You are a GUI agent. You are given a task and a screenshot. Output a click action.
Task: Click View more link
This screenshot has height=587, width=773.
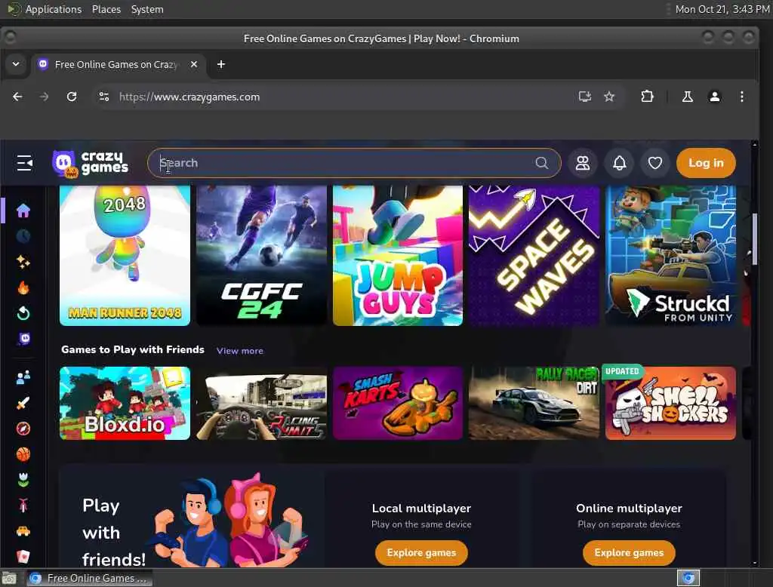(239, 350)
